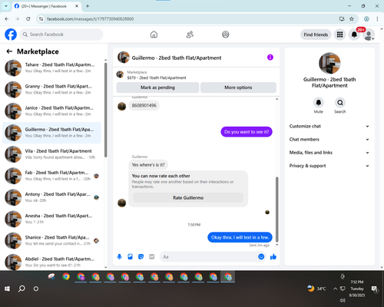Click the Rate Guillermo button

point(188,198)
